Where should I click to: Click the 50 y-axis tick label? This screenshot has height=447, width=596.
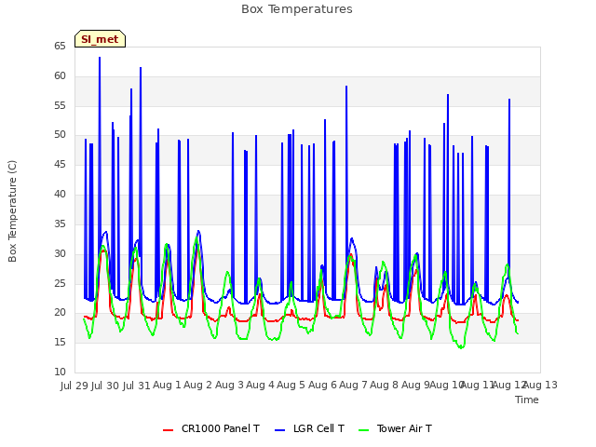pyautogui.click(x=60, y=134)
